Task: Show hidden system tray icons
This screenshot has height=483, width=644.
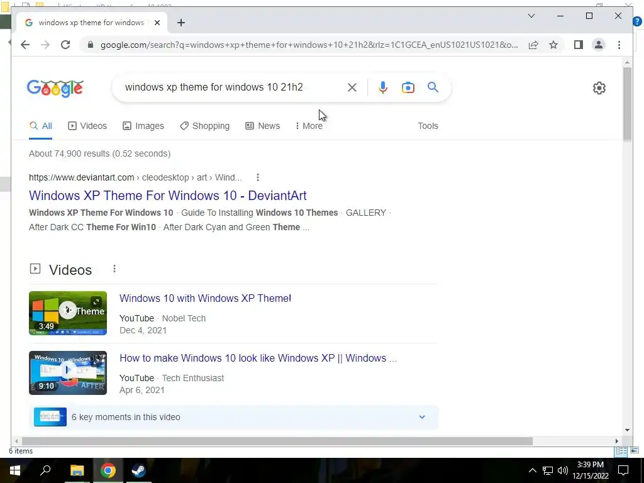Action: 532,470
